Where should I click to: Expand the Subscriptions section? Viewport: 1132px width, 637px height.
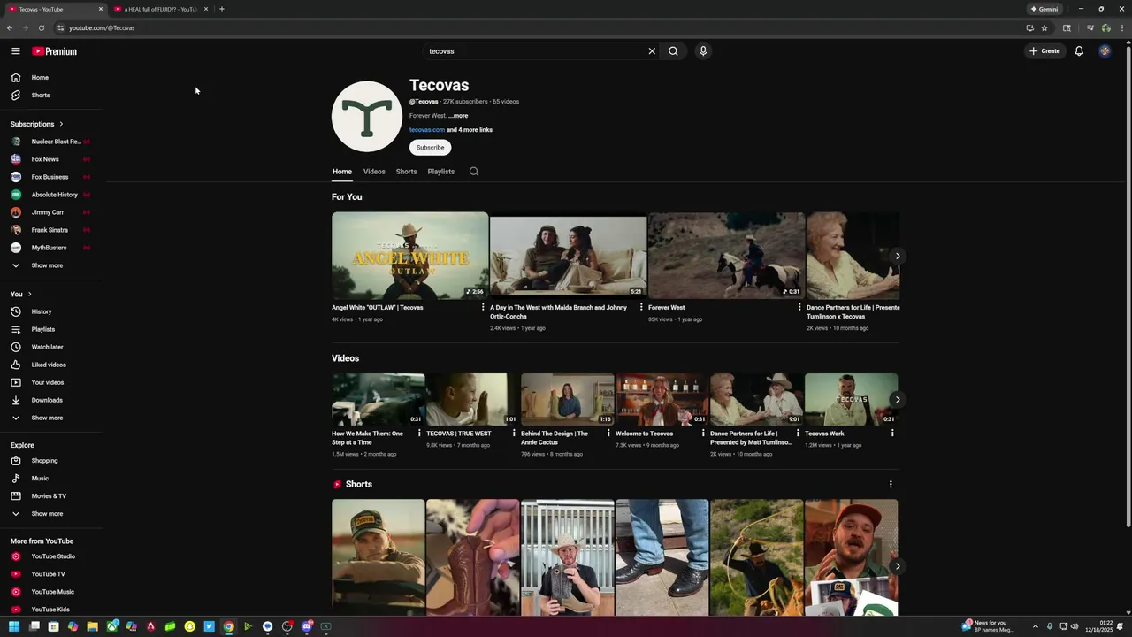click(x=37, y=124)
